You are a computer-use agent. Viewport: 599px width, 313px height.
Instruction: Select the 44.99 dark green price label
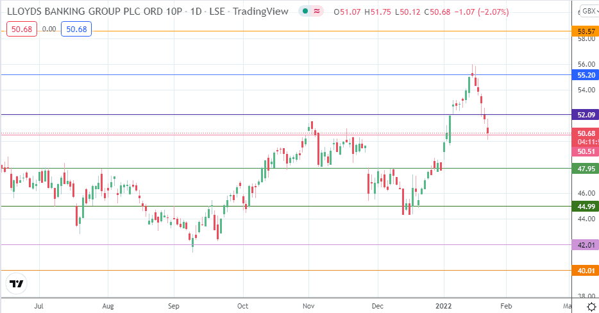pos(586,207)
